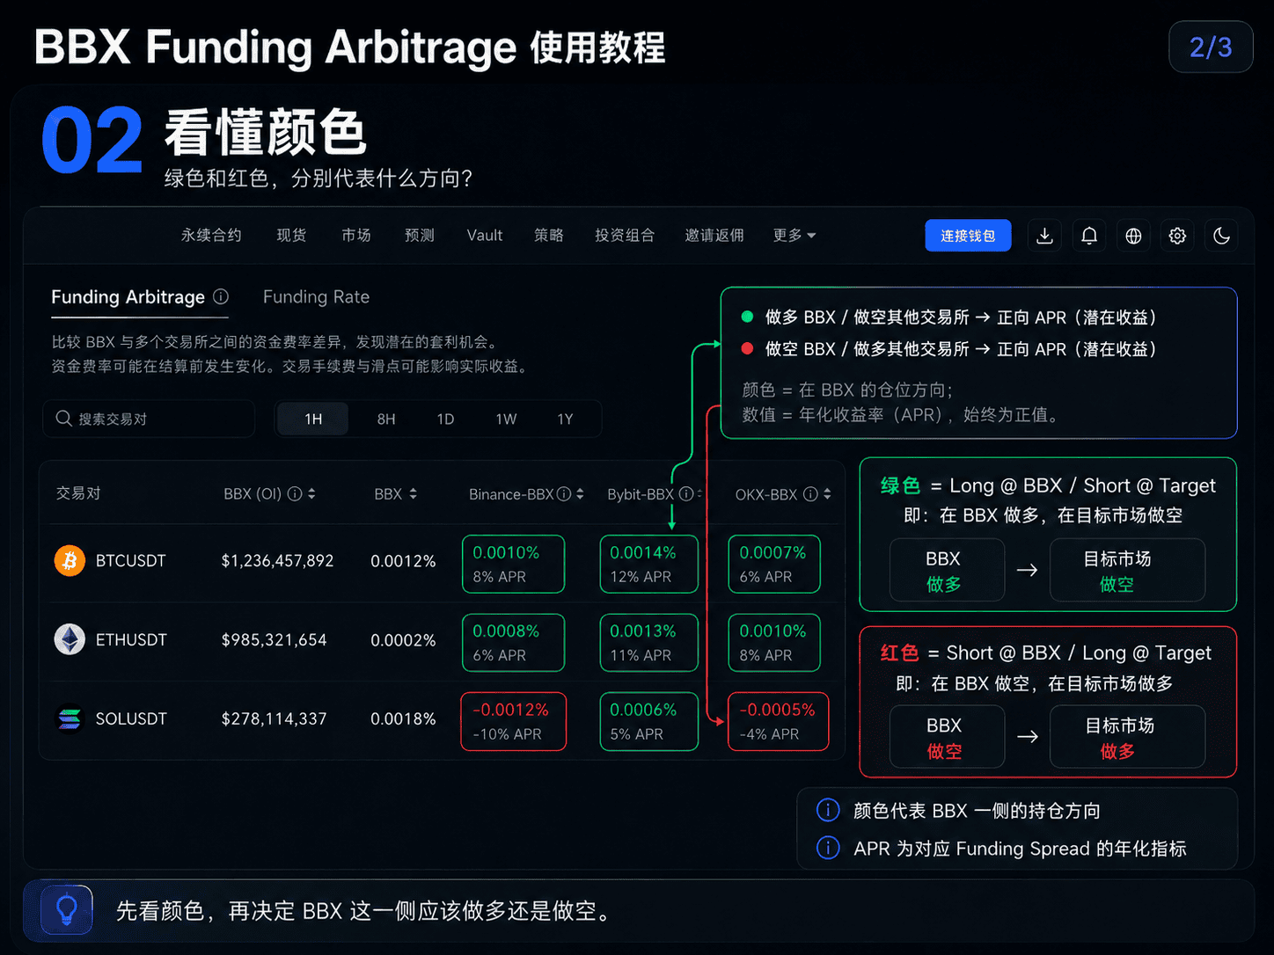Click BTCUSDT OKX-BBX 0.0007% card
Screen dimensions: 1274x955
pos(774,564)
